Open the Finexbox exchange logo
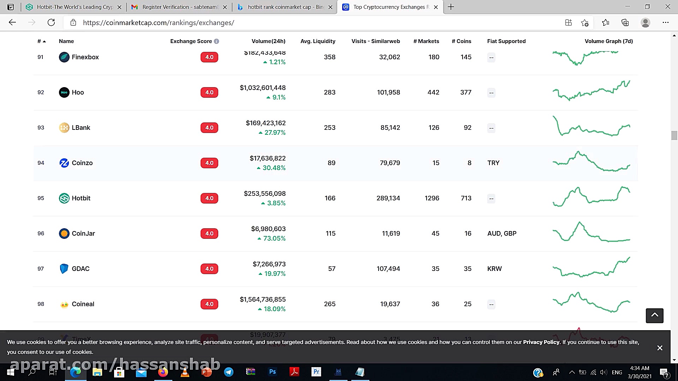Viewport: 678px width, 381px height. tap(64, 57)
